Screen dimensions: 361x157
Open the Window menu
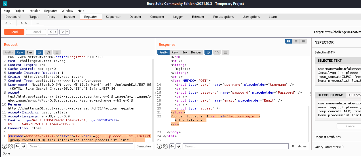coord(67,11)
